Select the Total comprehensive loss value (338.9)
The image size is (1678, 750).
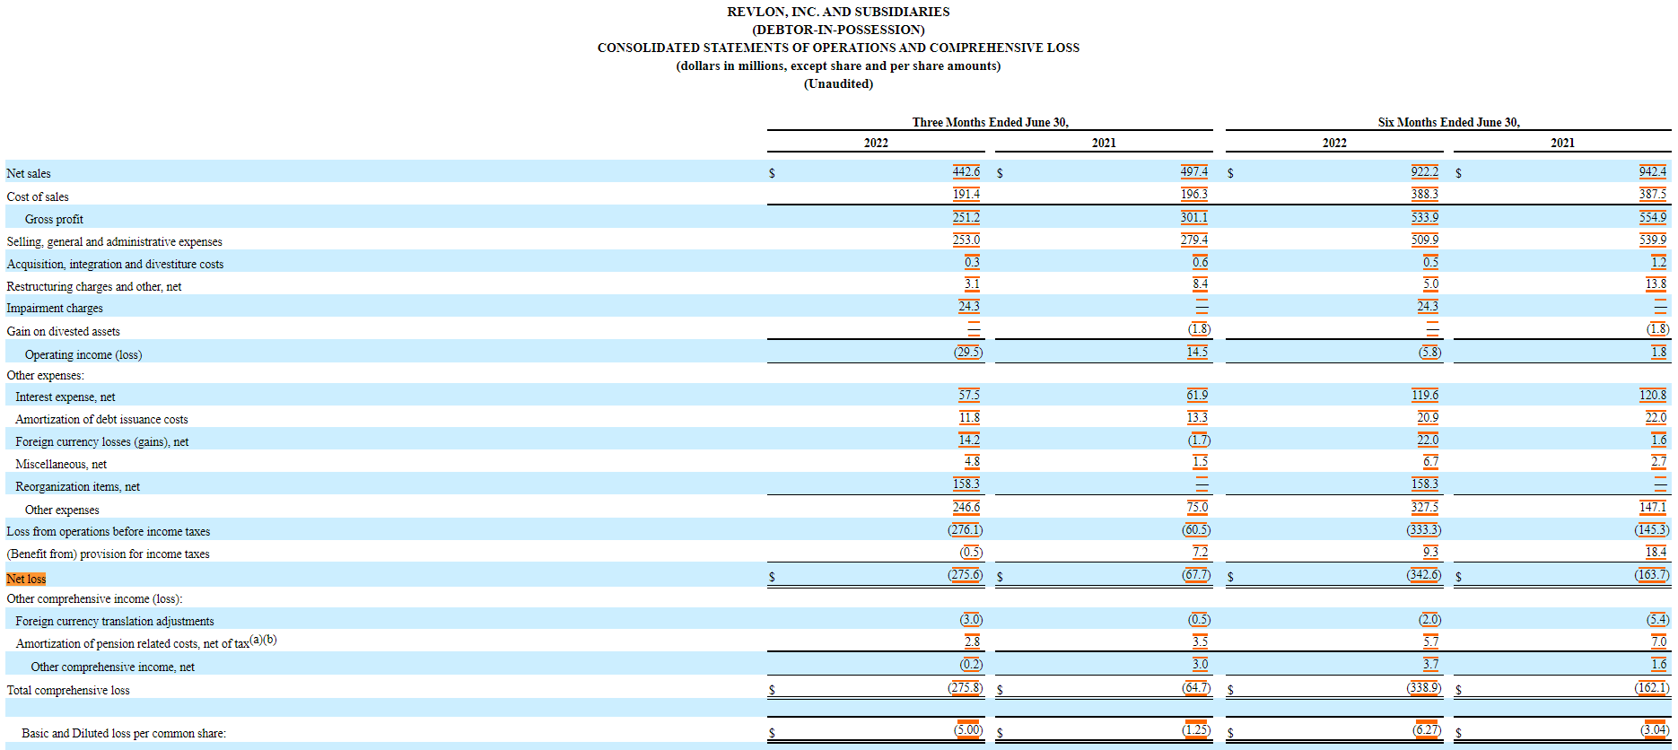point(1424,687)
